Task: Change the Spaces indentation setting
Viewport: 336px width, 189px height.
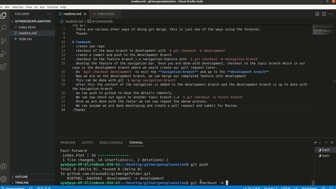Action: 271,188
